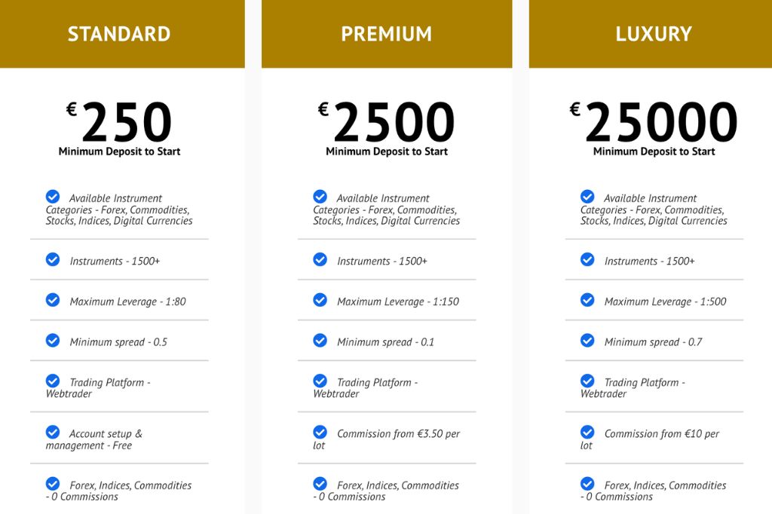Viewport: 772px width, 514px height.
Task: Click the checkmark next to Luxury Commission from €10
Action: click(587, 432)
